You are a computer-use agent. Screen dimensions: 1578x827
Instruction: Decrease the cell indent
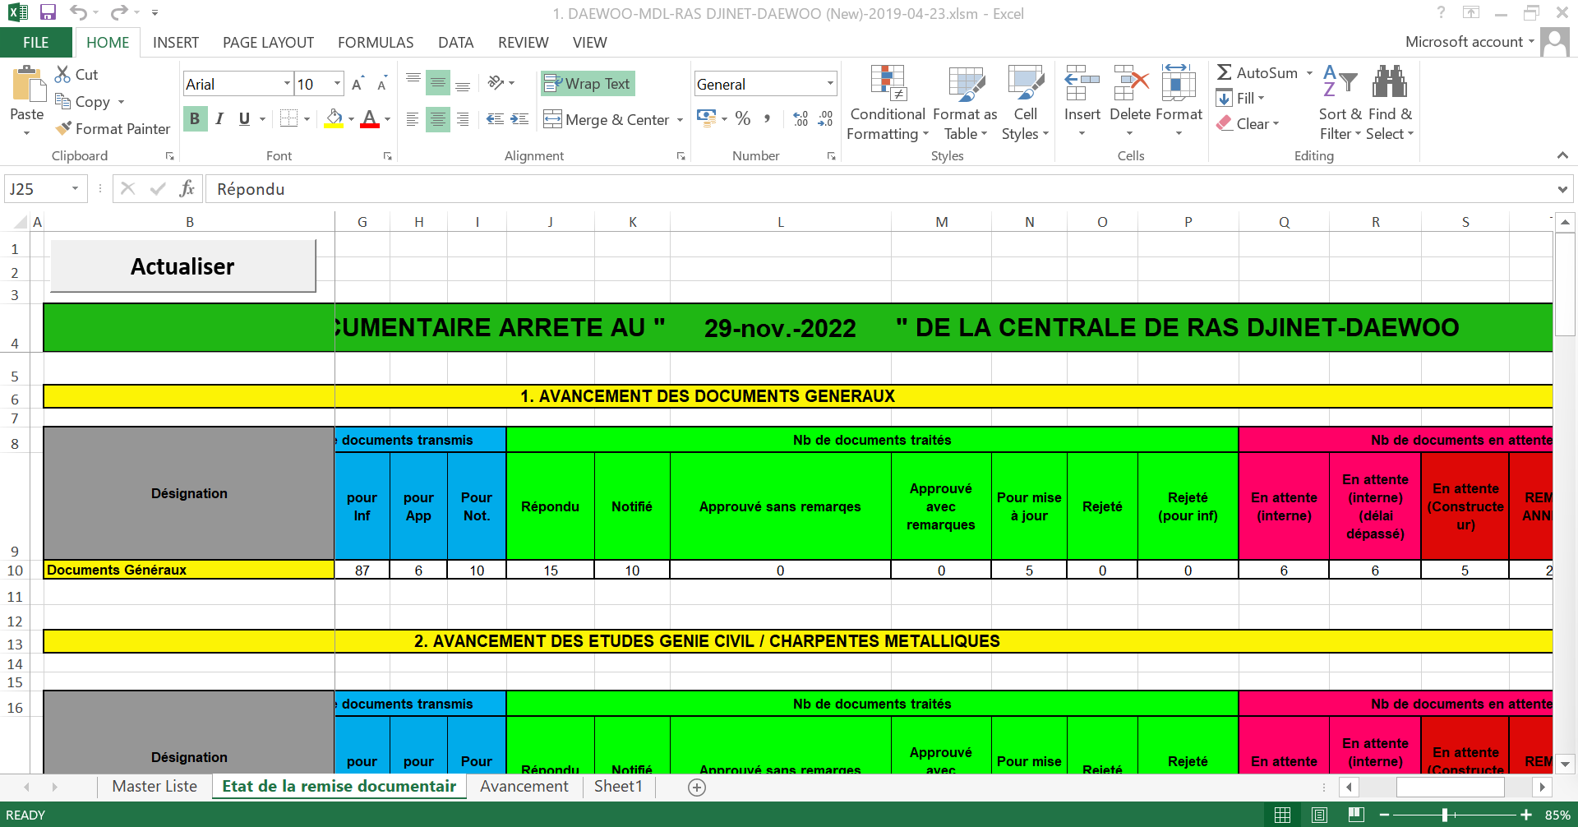coord(495,119)
